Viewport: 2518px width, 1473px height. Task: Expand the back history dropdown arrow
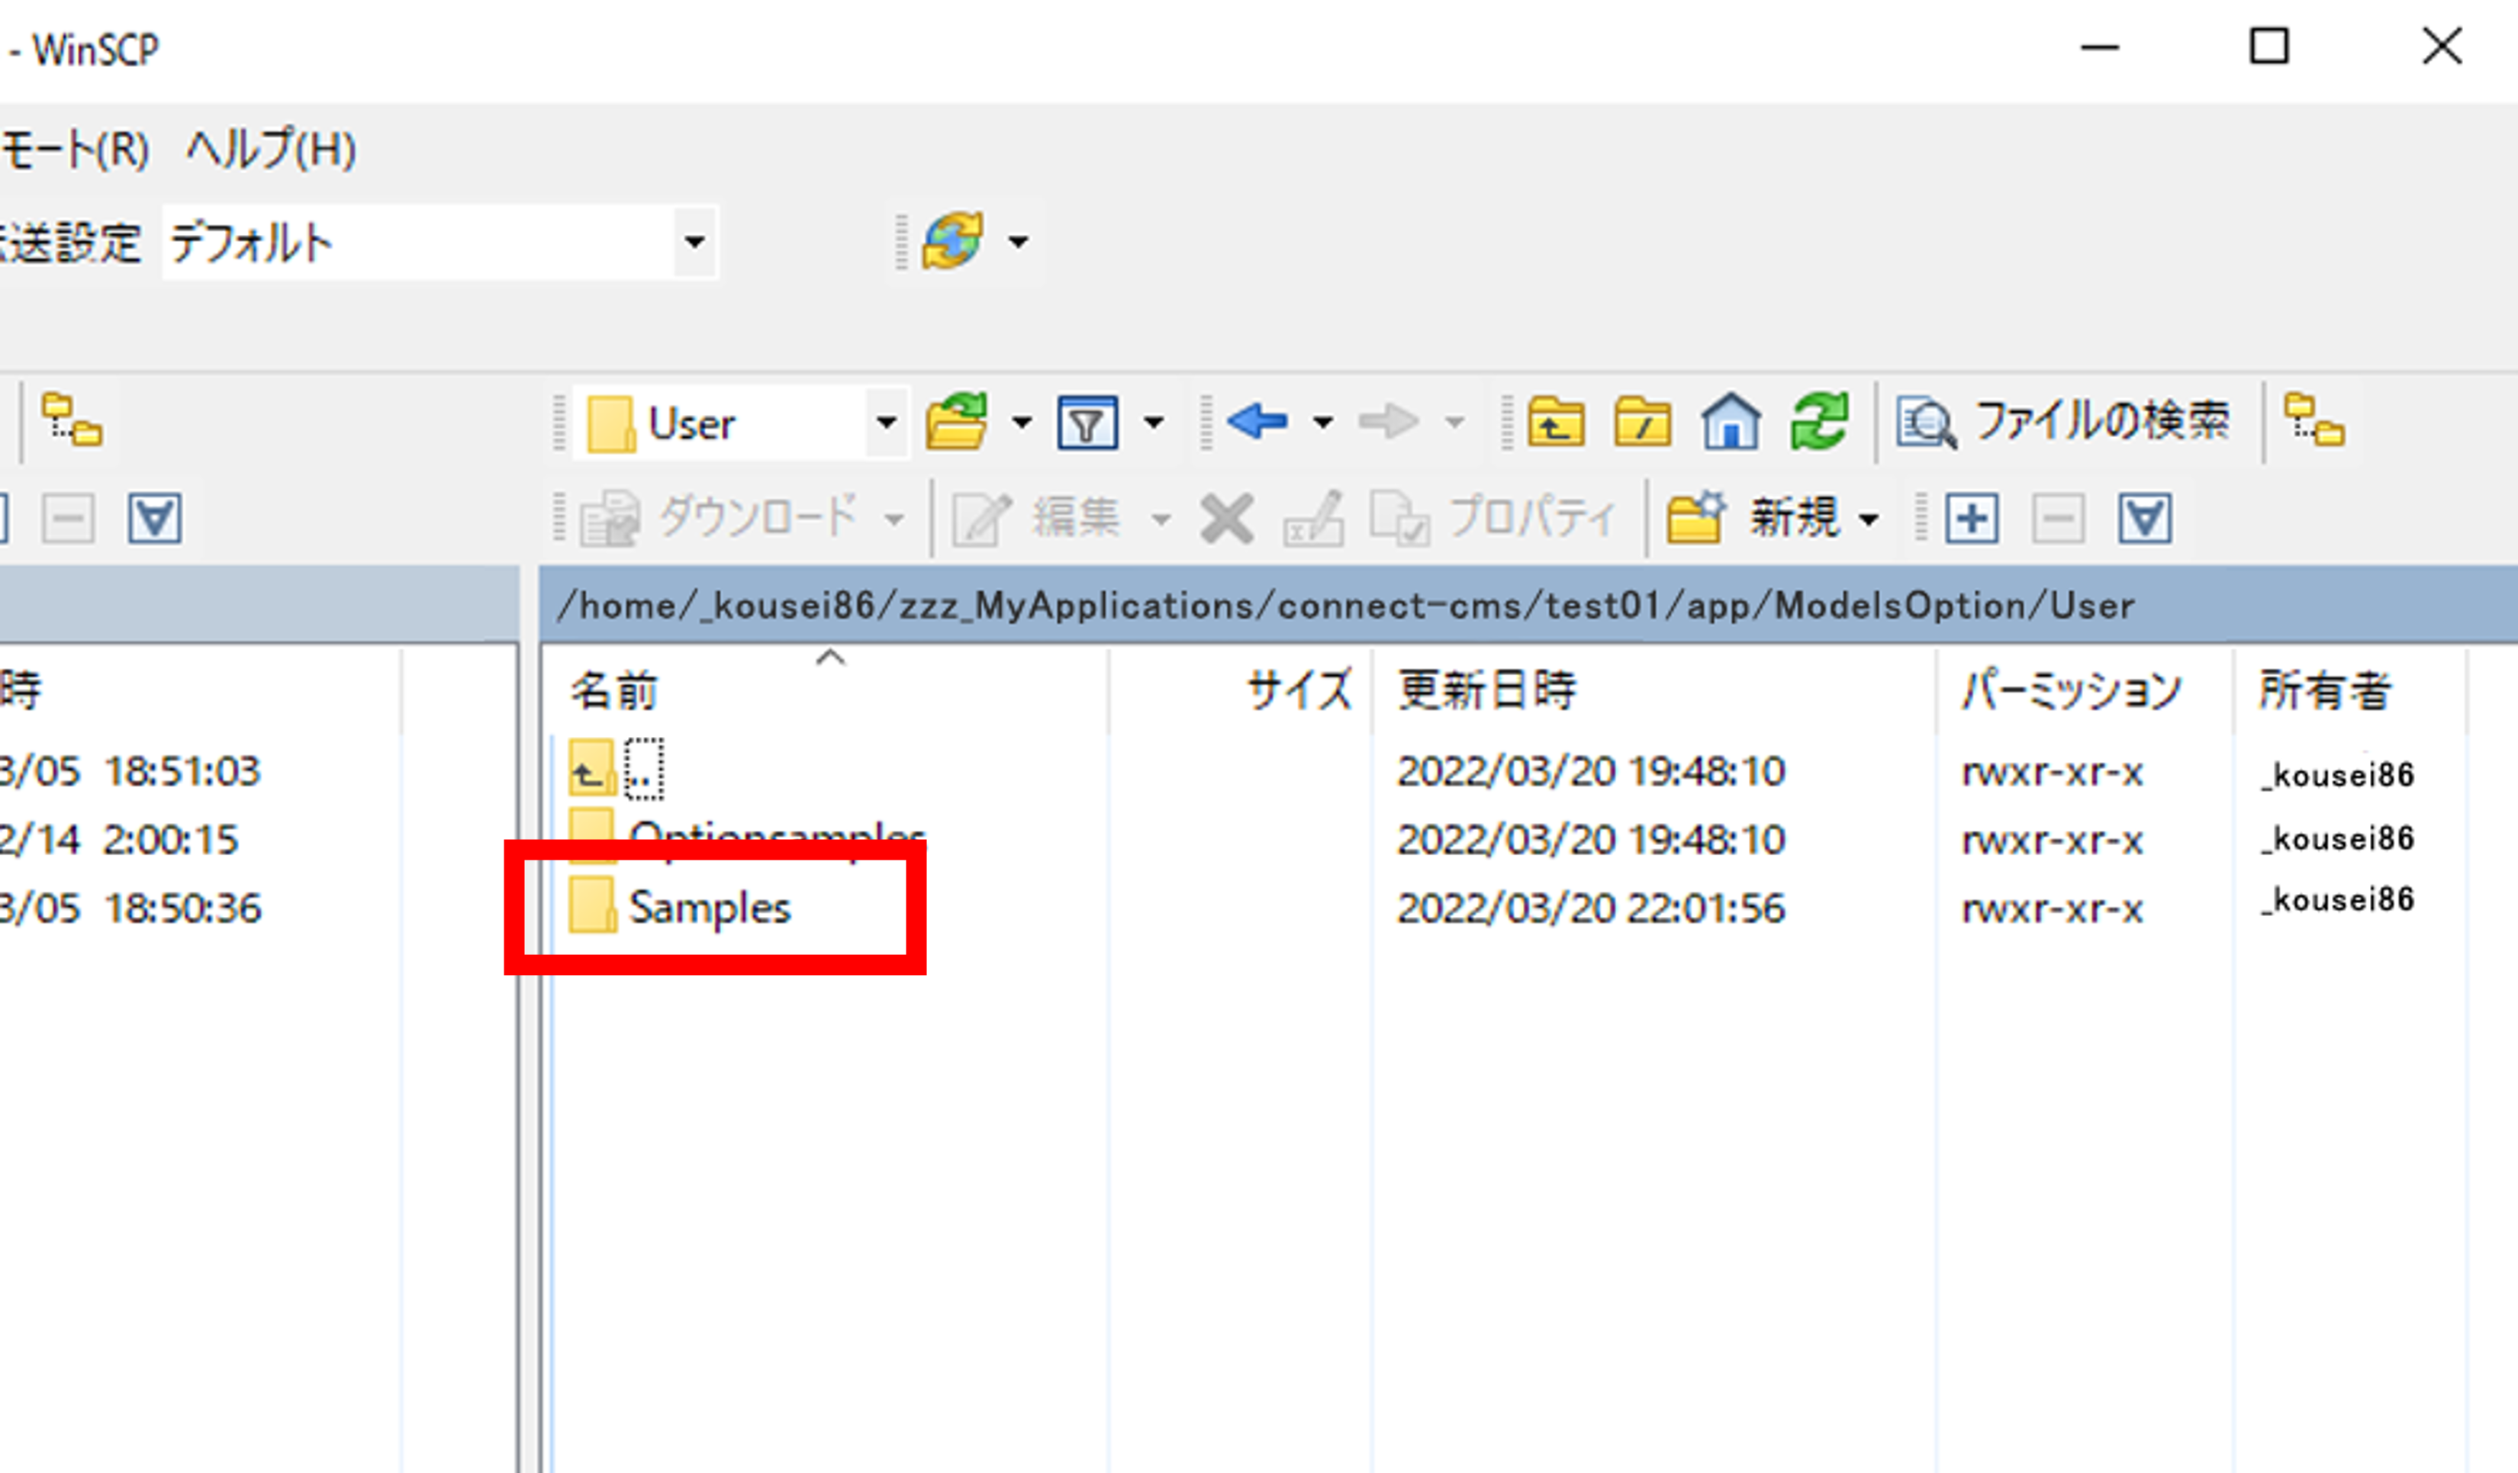[1322, 423]
